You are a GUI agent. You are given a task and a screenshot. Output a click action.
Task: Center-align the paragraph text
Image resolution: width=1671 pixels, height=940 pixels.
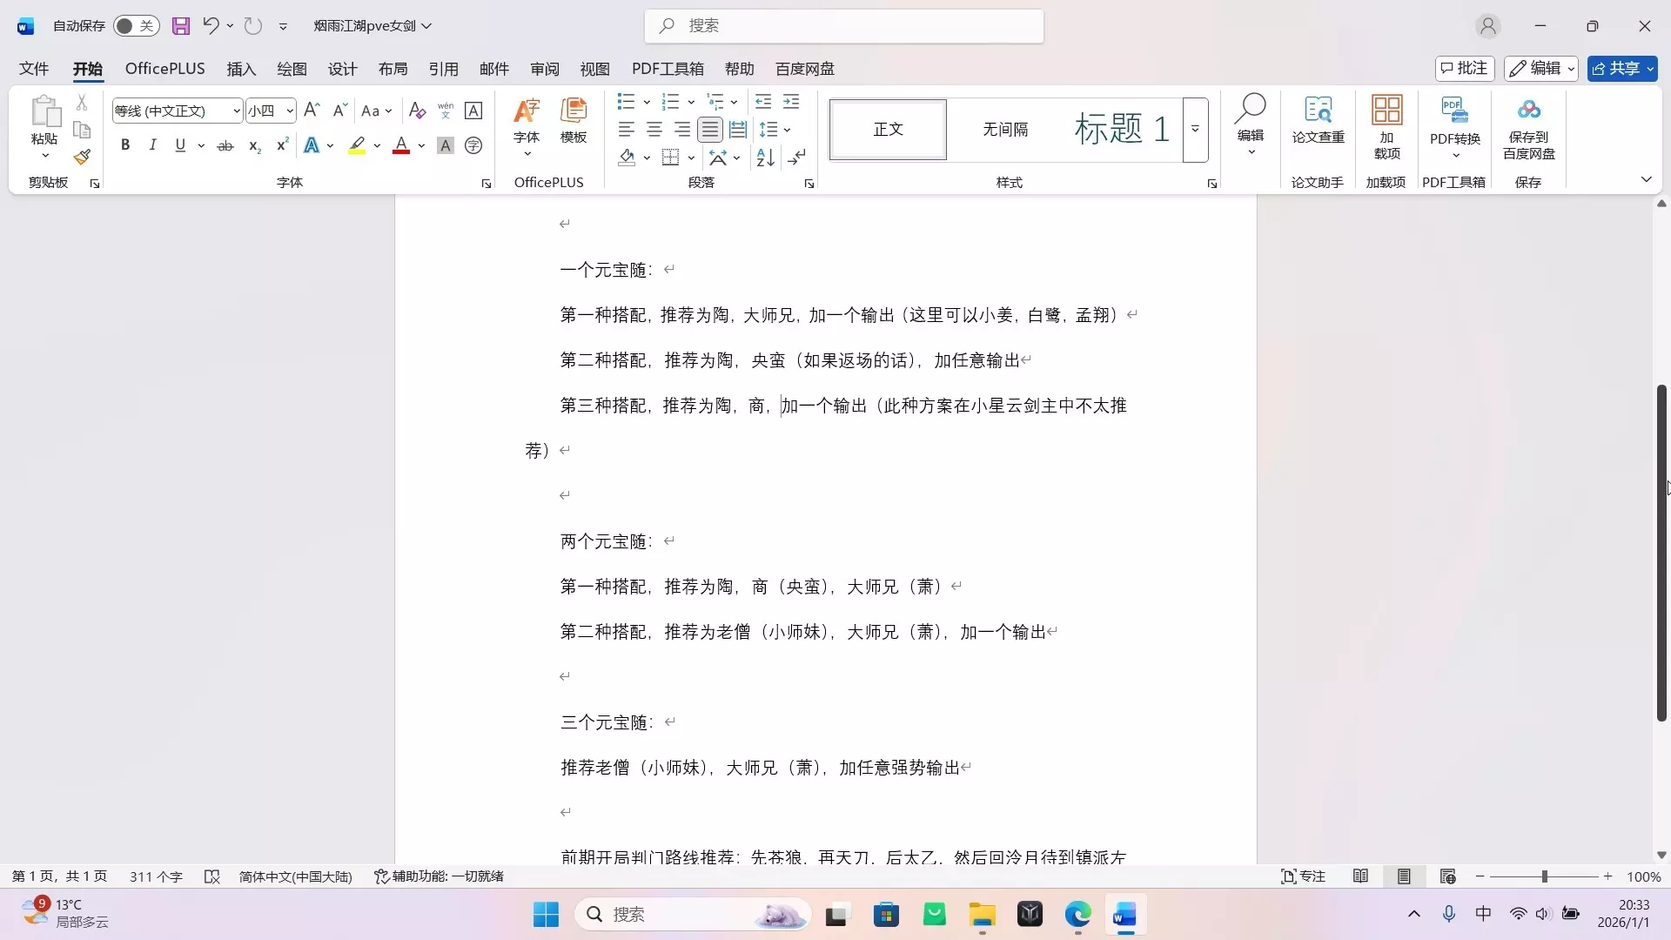(x=654, y=130)
